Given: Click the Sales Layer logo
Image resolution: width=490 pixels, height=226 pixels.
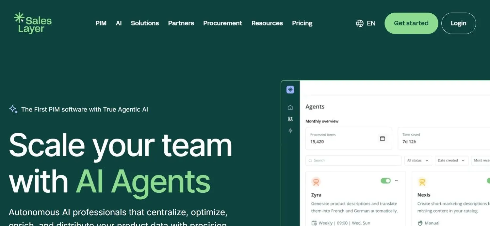Looking at the screenshot, I should pos(33,23).
